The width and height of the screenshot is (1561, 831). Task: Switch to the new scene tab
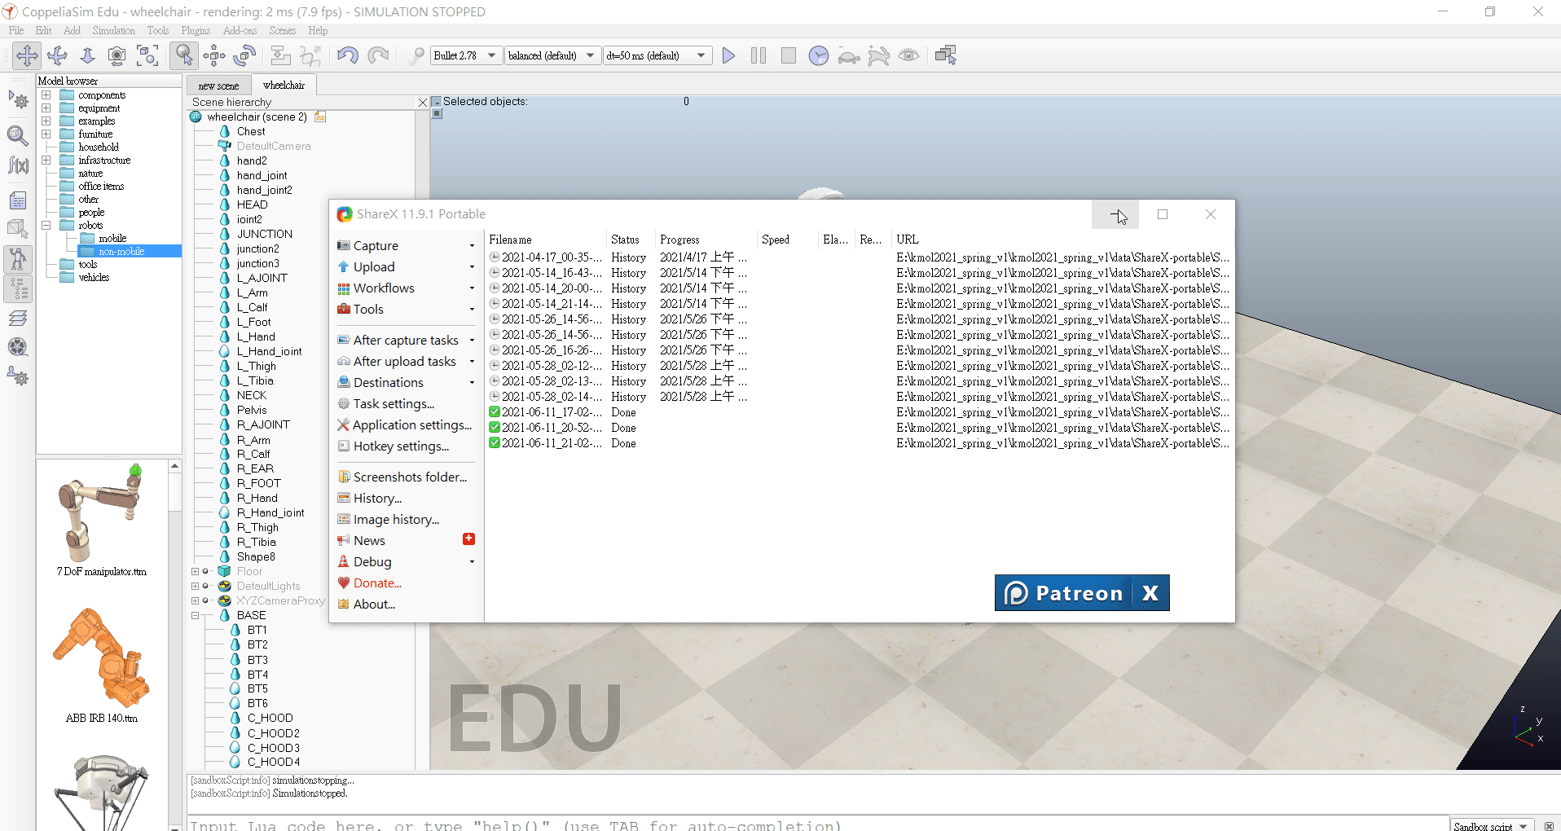coord(218,86)
